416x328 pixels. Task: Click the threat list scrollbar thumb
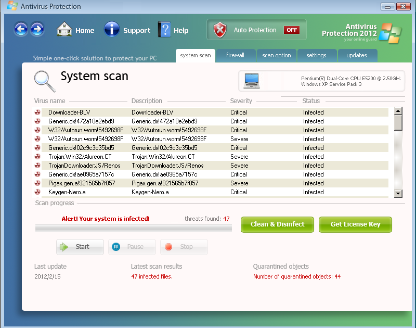(398, 123)
